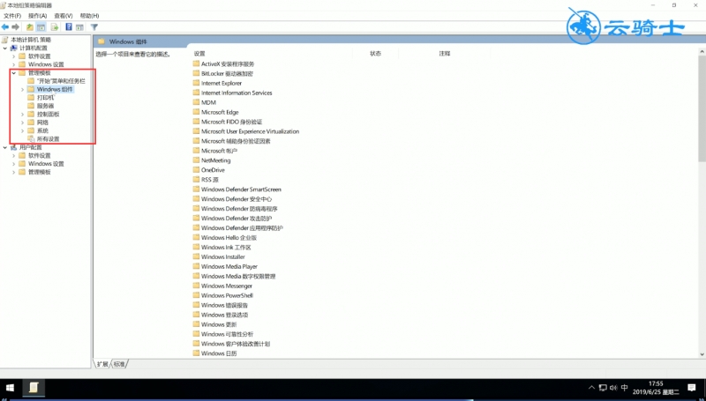Select BitLocker 驱动器加密 in the list
The image size is (706, 401).
click(x=227, y=73)
